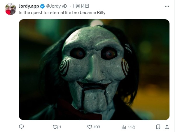The height and width of the screenshot is (132, 175).
Task: Open the Billy puppet image full size
Action: click(94, 70)
